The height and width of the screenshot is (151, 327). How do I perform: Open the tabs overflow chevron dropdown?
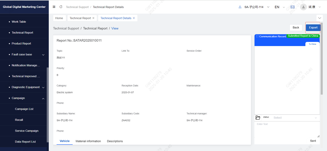(319, 18)
